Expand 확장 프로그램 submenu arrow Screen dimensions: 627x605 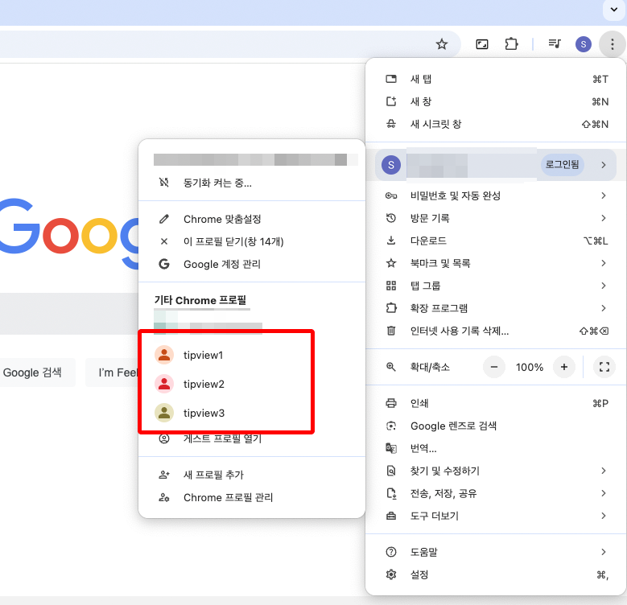(604, 308)
